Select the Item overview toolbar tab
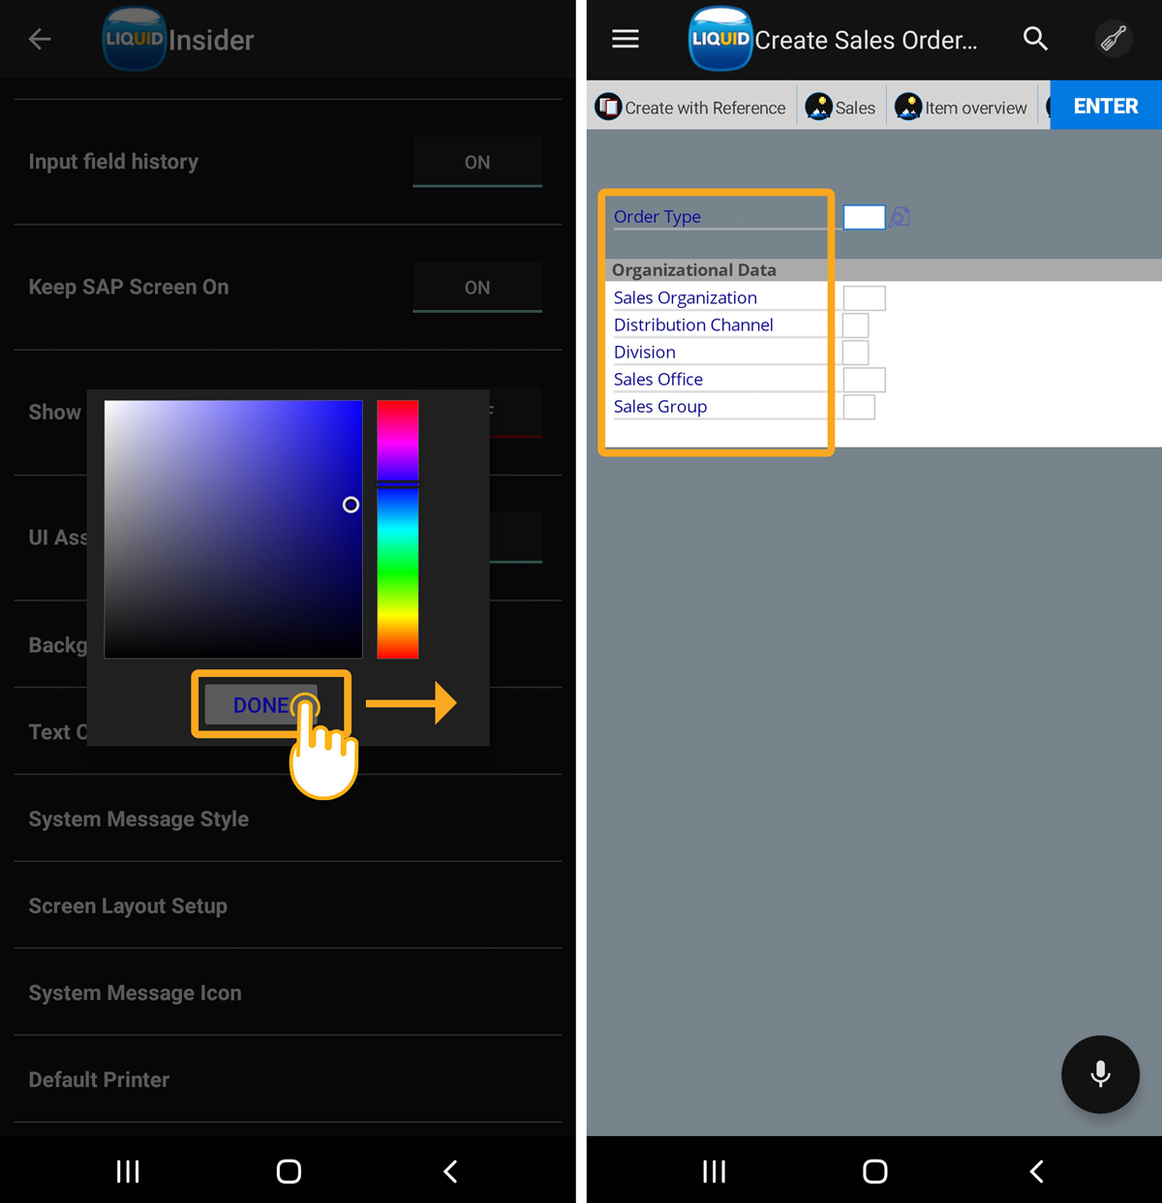Screen dimensions: 1162x1203 [962, 108]
